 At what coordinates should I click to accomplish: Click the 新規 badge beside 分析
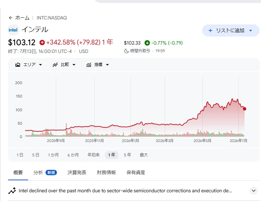tap(51, 173)
